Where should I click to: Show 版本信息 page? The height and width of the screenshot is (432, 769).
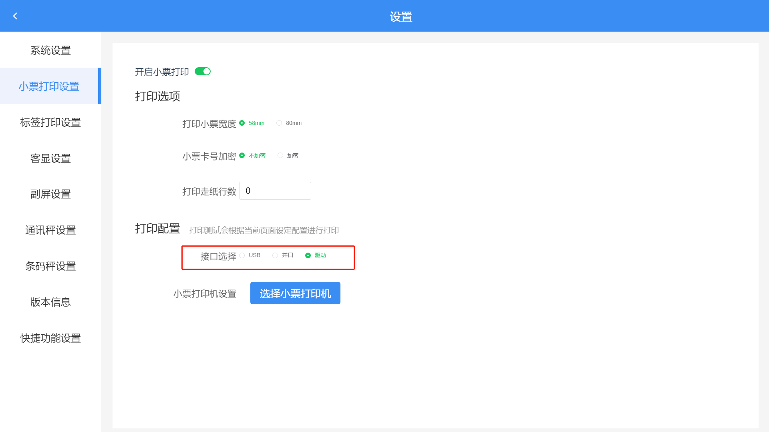pos(50,302)
